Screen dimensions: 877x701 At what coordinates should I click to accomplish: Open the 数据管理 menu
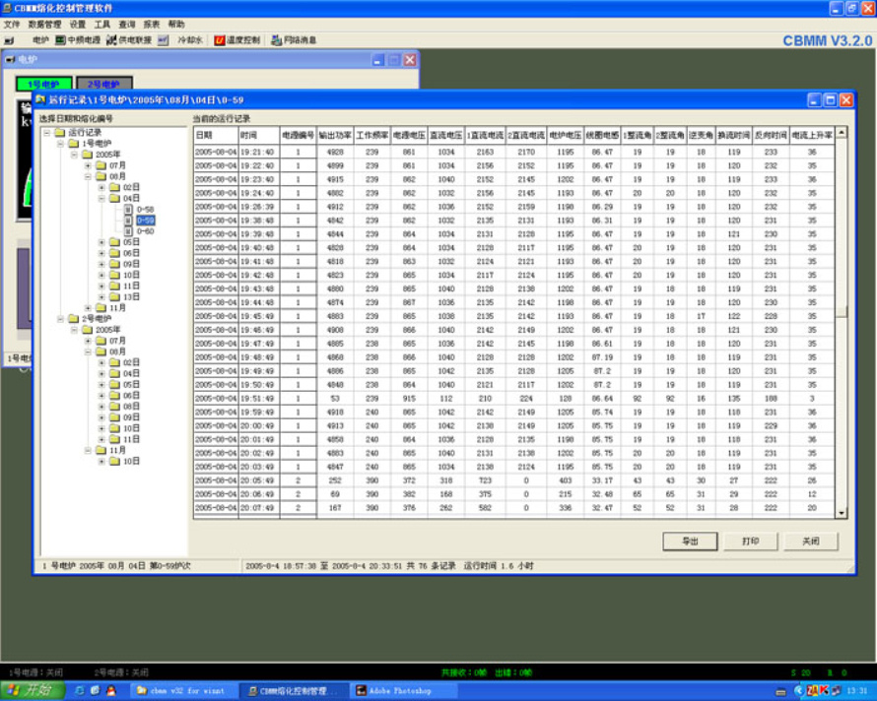click(44, 24)
